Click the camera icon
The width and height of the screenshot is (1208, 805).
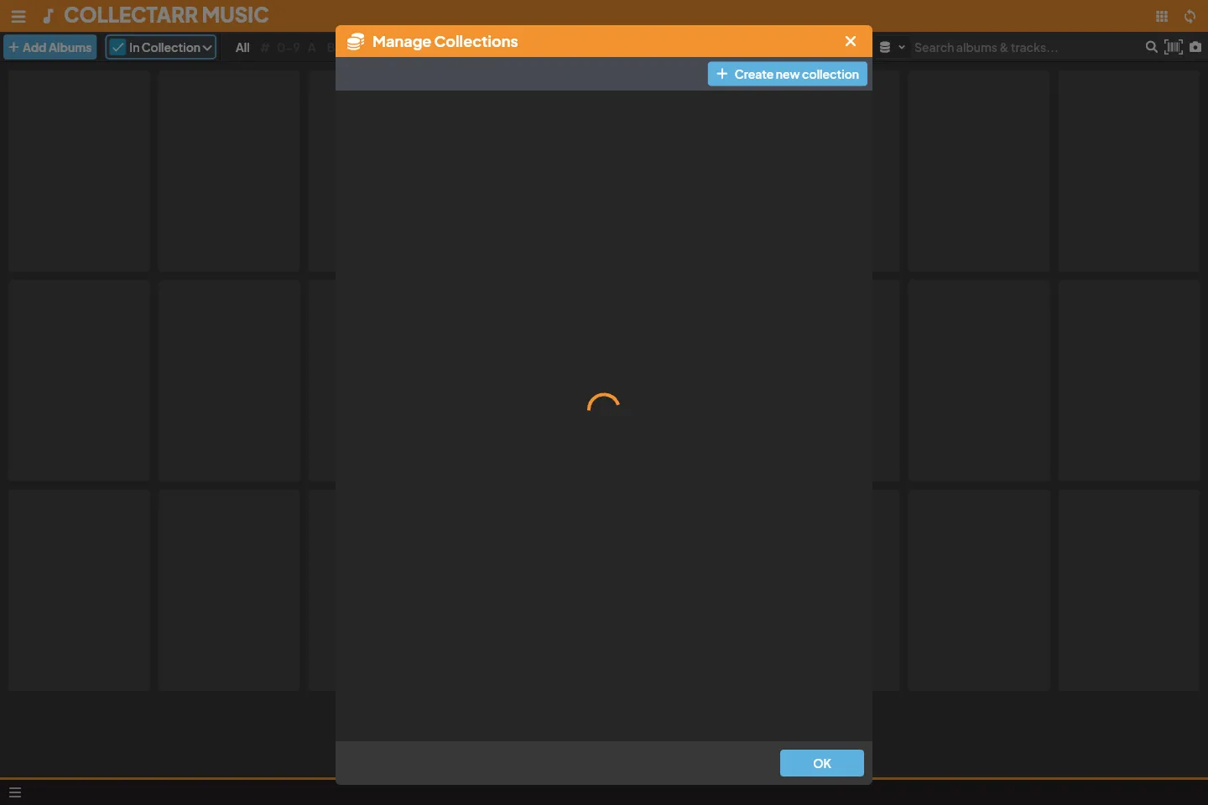1195,47
